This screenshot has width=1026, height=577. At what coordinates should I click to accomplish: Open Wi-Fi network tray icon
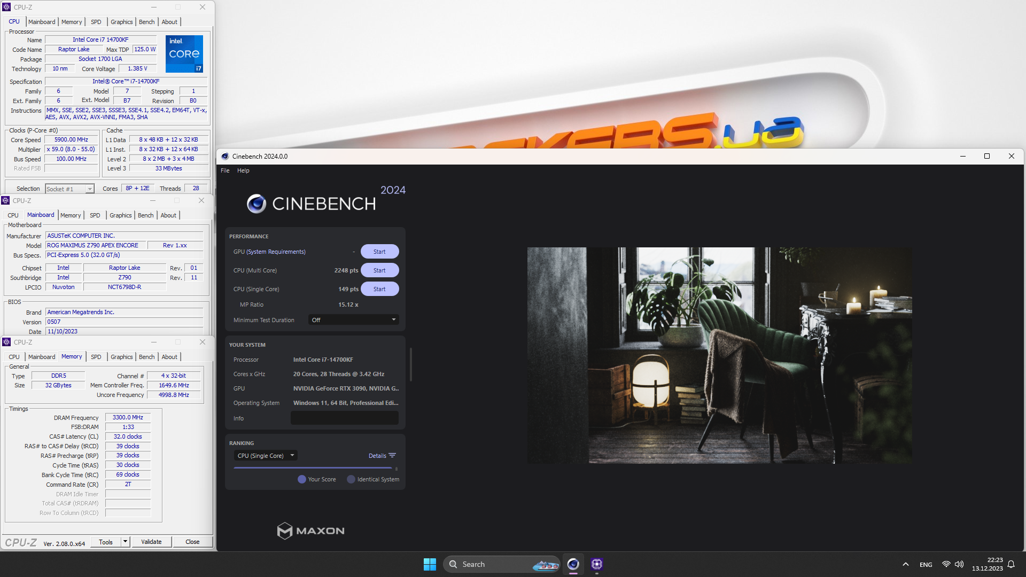click(x=946, y=564)
